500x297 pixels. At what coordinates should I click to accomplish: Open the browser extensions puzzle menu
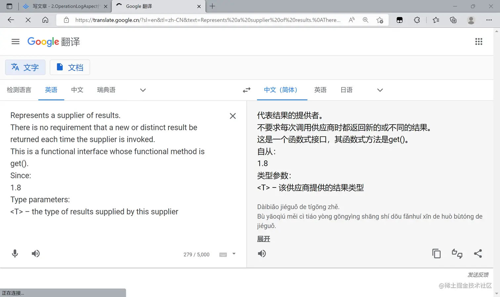click(417, 20)
